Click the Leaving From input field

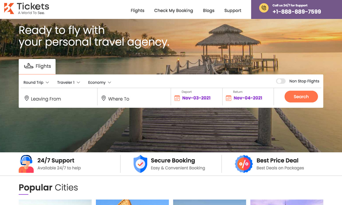tap(59, 98)
